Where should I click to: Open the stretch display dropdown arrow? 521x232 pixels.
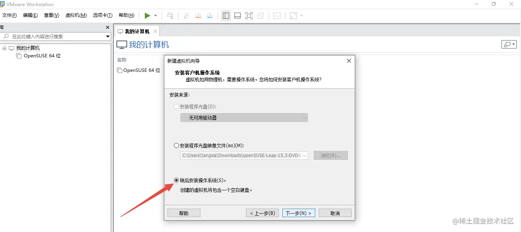point(301,16)
